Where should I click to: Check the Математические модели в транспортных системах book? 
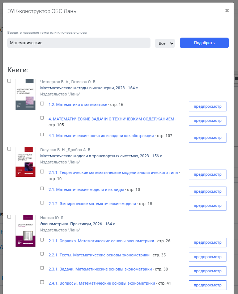point(9,149)
